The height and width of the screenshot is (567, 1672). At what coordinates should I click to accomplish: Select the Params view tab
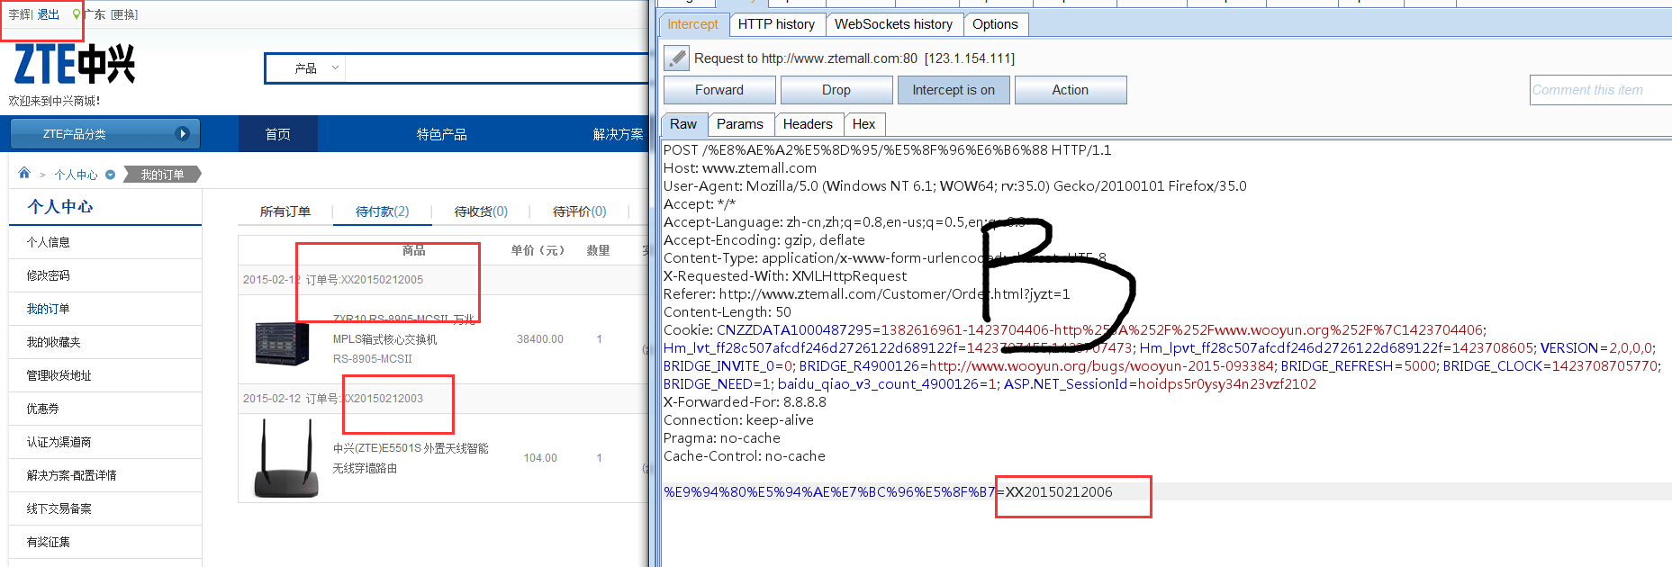point(740,124)
